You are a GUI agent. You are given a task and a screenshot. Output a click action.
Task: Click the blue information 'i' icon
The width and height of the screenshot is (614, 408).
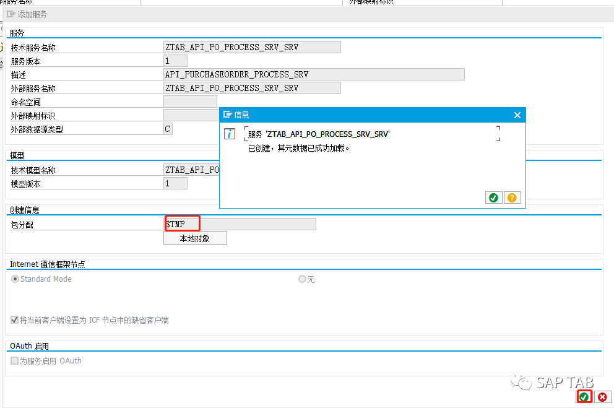[x=230, y=134]
